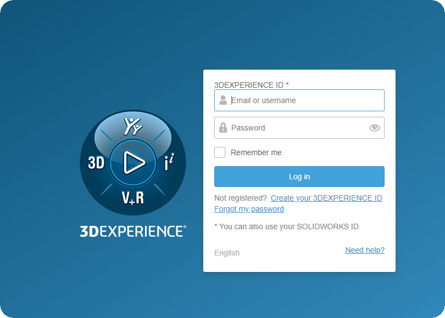Click the 'Not registered?' text

click(x=241, y=198)
